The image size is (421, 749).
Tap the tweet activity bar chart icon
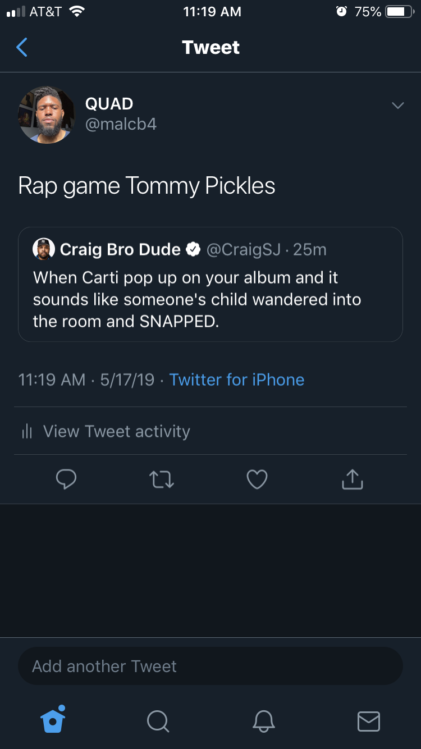pyautogui.click(x=26, y=431)
